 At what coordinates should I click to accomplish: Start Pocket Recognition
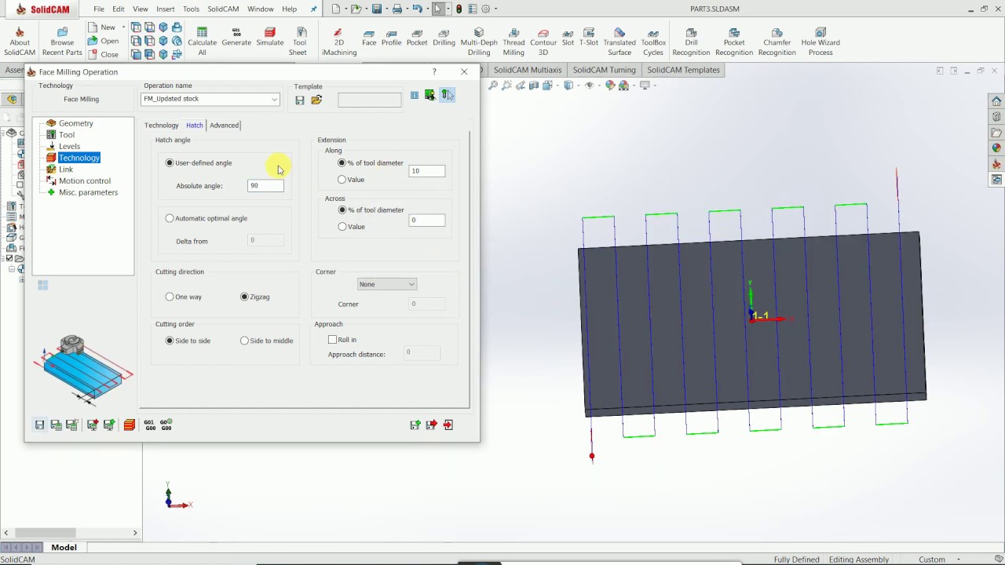(734, 42)
